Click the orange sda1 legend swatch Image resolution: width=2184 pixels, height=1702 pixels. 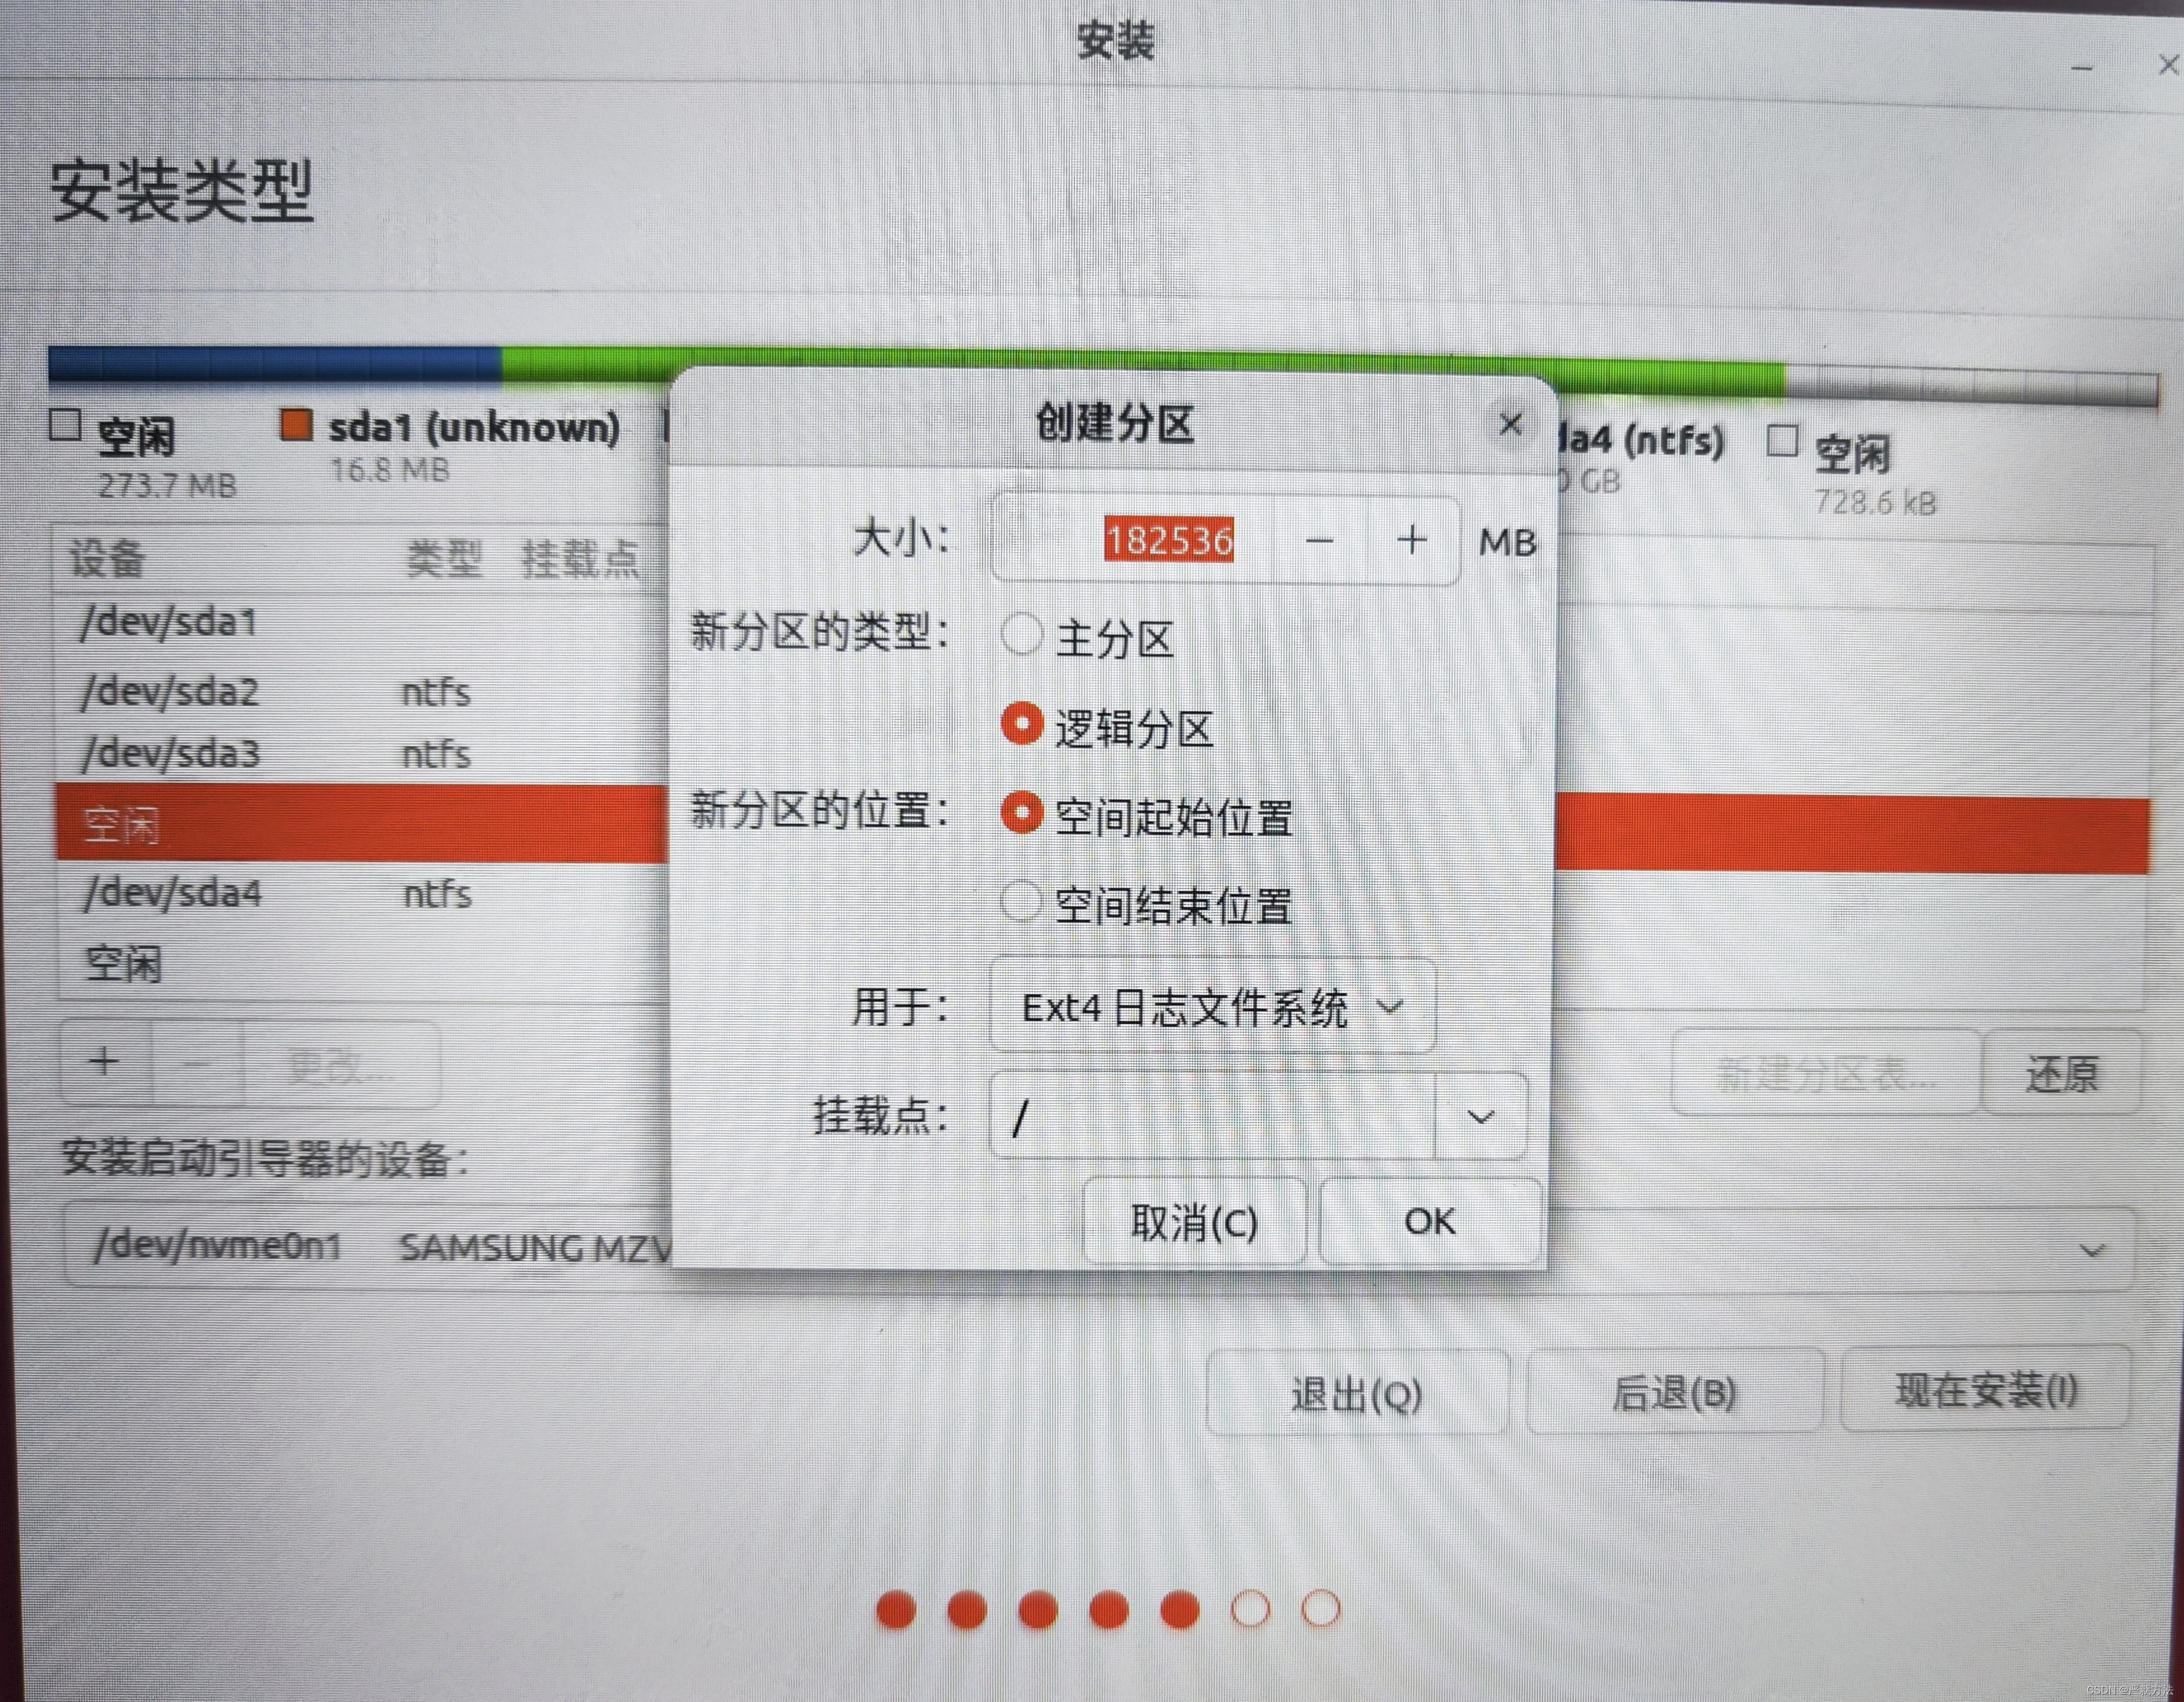coord(296,424)
